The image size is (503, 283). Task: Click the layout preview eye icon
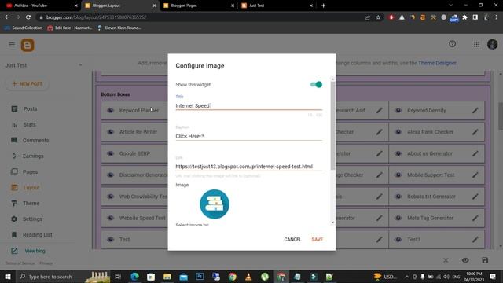pos(465,260)
